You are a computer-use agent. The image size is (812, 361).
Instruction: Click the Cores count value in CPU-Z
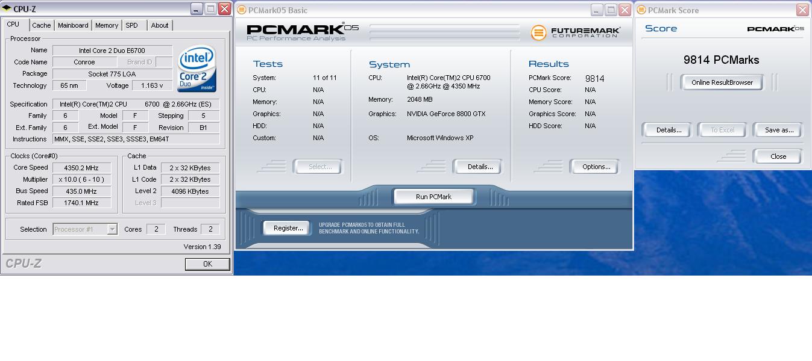156,229
